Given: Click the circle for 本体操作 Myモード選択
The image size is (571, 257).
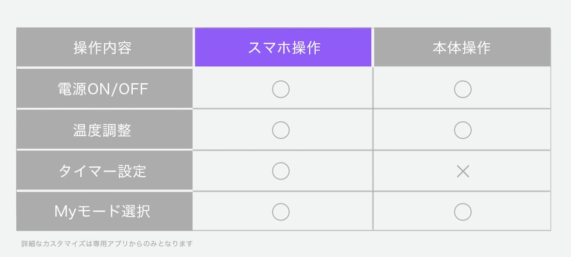Looking at the screenshot, I should pos(463,212).
